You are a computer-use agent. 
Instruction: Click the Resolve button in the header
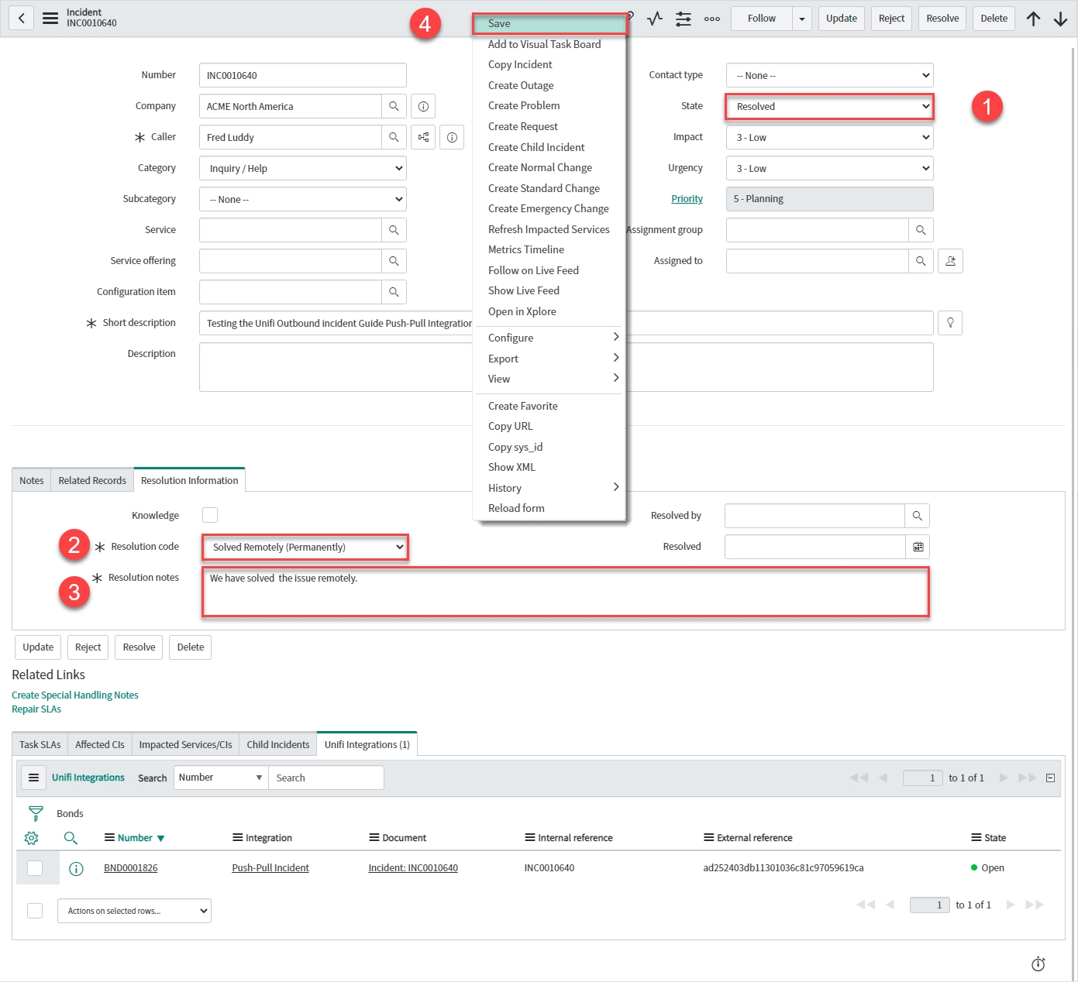(x=942, y=19)
